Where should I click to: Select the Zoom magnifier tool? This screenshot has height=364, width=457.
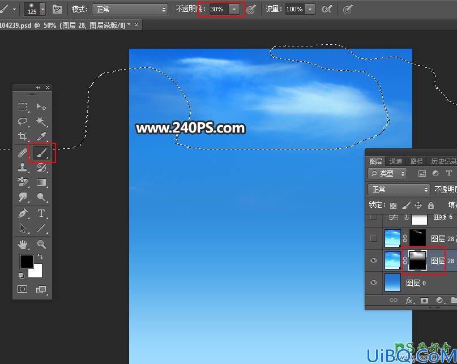pos(41,245)
